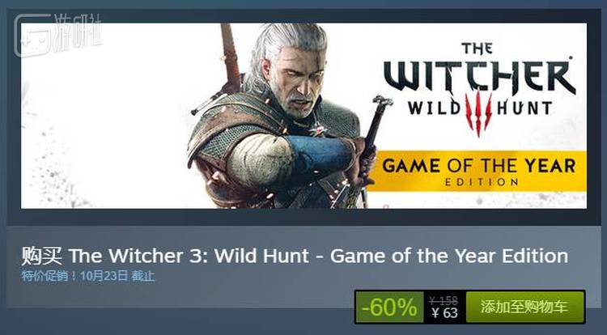607x335 pixels.
Task: Select the ¥ 63 discounted price
Action: [444, 312]
